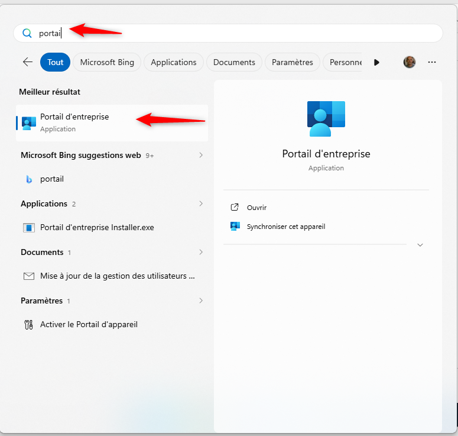Click the user profile avatar

(410, 62)
